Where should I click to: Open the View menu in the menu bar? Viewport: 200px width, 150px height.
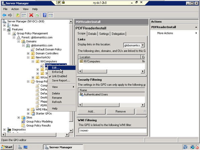tap(25, 9)
